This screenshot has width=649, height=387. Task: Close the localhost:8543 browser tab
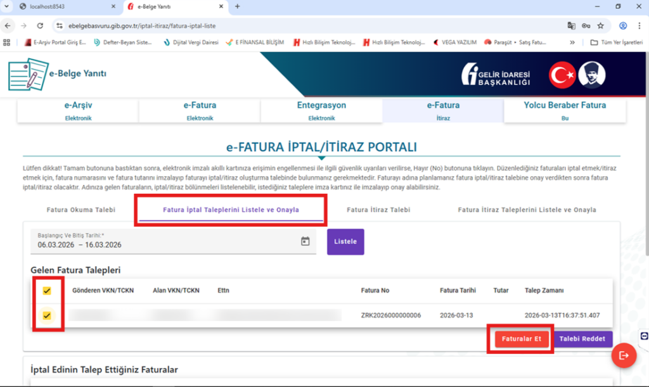(x=113, y=6)
